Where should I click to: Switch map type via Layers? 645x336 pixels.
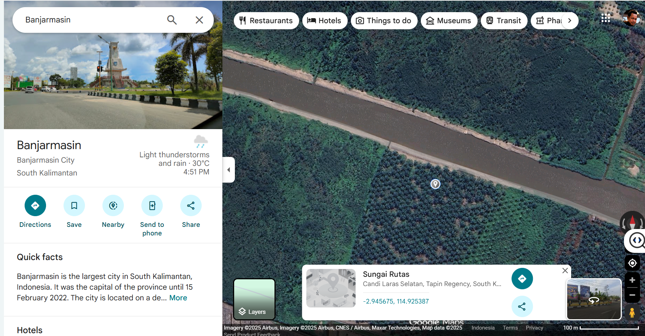(254, 299)
